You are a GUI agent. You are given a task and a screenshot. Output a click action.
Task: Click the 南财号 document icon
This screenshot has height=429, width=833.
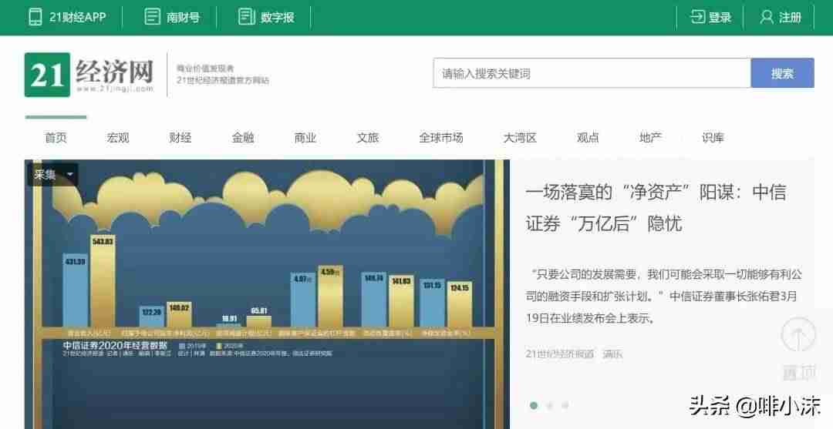click(x=153, y=17)
